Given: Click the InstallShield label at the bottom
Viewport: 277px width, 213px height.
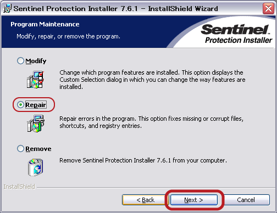Looking at the screenshot, I should [x=19, y=187].
